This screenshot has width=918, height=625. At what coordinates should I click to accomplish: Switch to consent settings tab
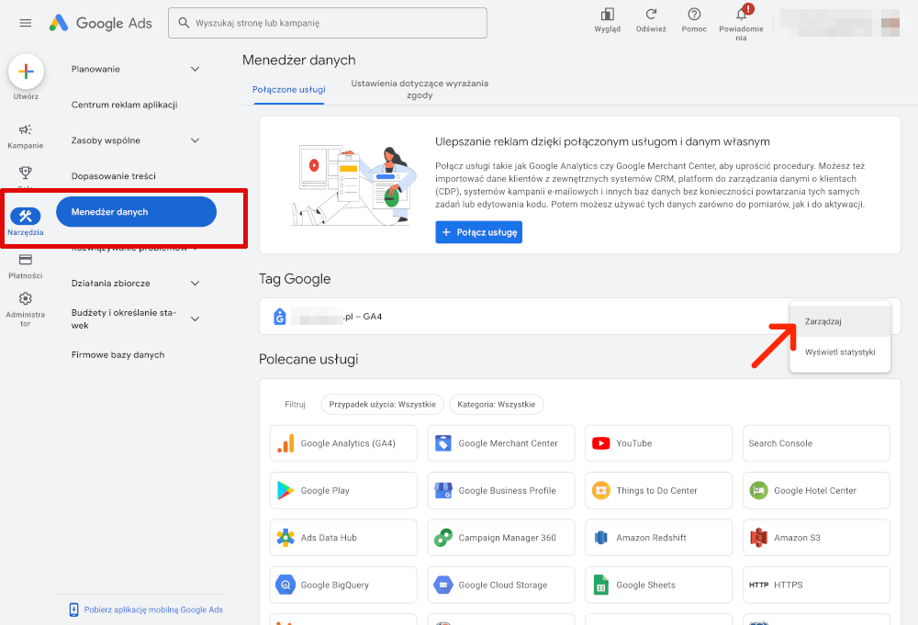tap(420, 89)
